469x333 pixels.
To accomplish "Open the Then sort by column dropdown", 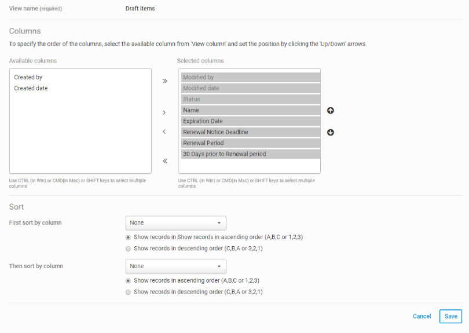I will tap(176, 266).
